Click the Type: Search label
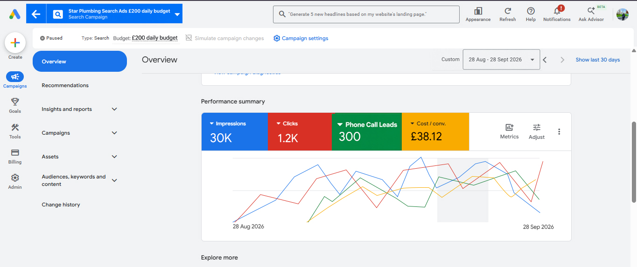Image resolution: width=637 pixels, height=267 pixels. pyautogui.click(x=95, y=38)
